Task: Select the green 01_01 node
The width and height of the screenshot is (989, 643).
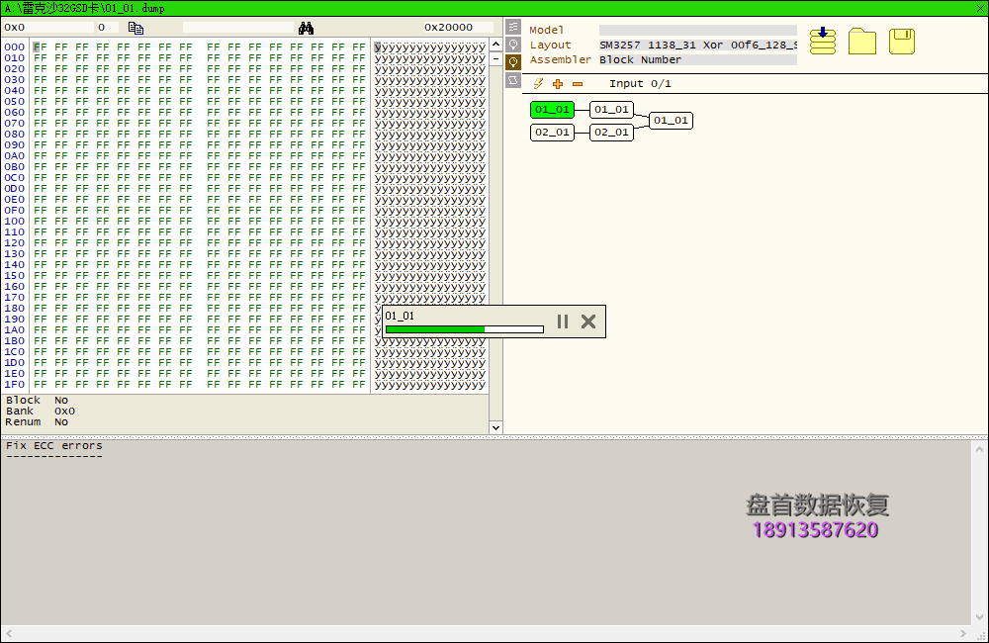Action: click(x=552, y=109)
